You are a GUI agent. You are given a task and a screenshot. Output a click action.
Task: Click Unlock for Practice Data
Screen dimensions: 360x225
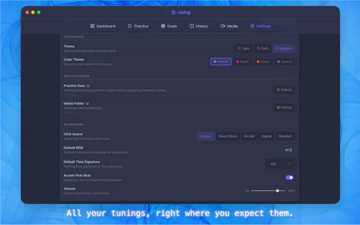pos(284,90)
